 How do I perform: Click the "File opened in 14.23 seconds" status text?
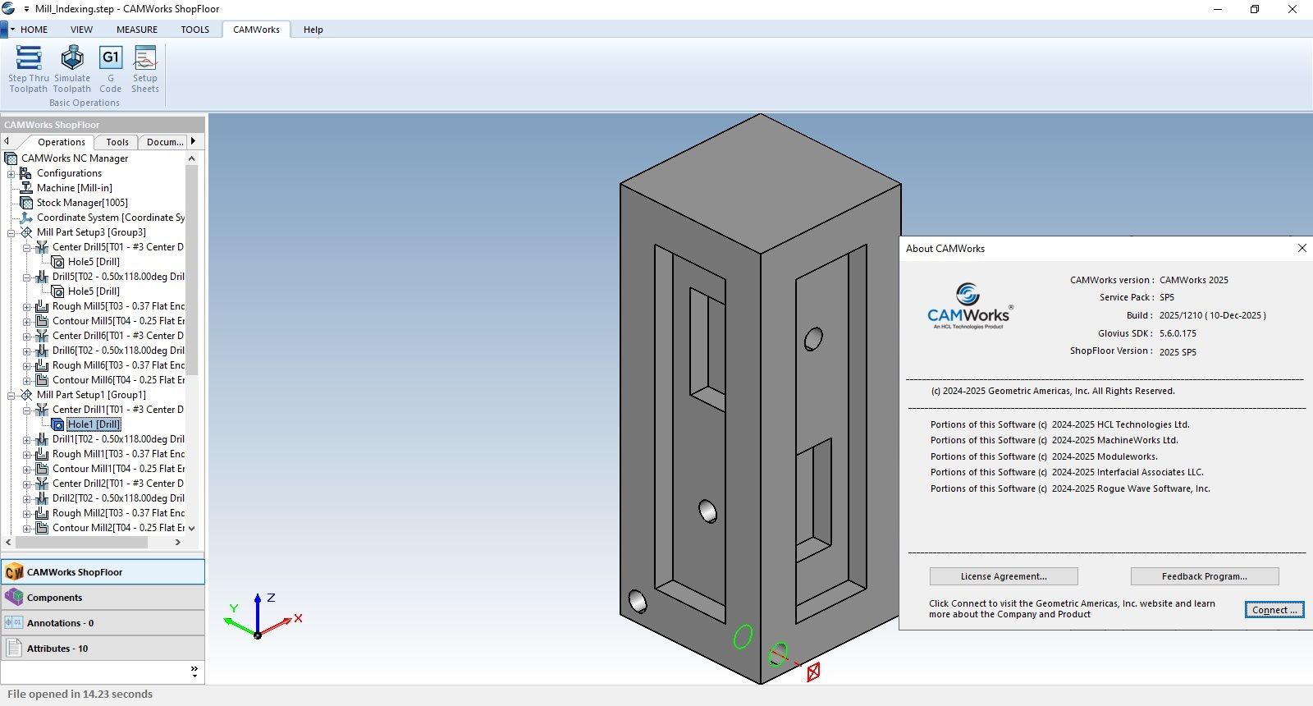coord(80,695)
